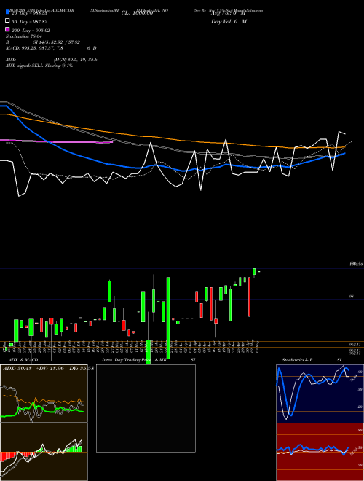The image size is (364, 481).
Task: Click the ADX line chart panel
Action: pyautogui.click(x=44, y=394)
